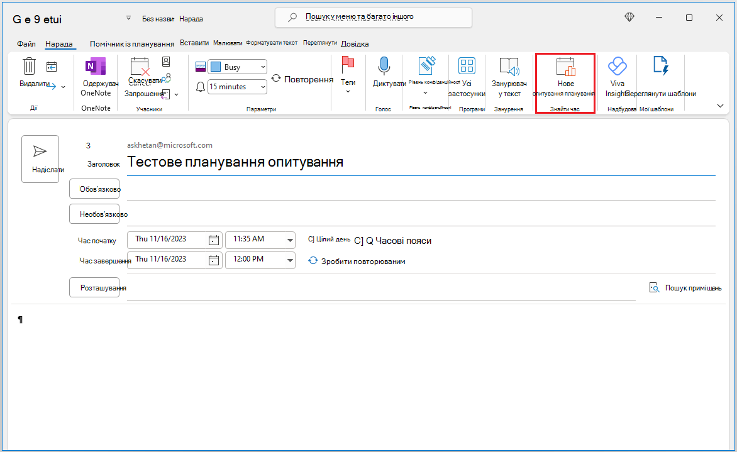Open the start date calendar picker
This screenshot has height=452, width=737.
(213, 240)
